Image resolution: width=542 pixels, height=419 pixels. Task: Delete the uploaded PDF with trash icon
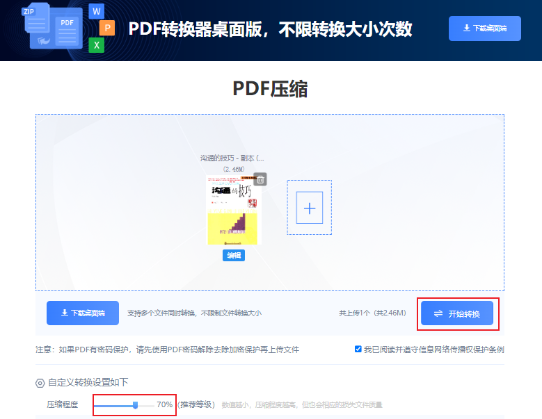[x=260, y=179]
